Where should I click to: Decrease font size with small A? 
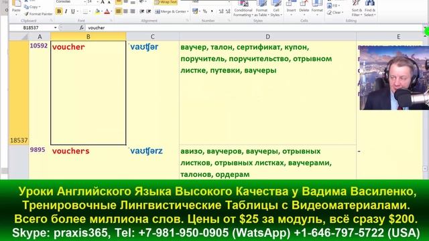coord(109,2)
